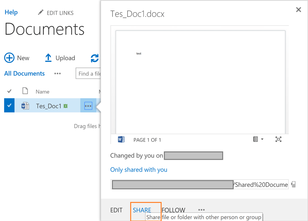The height and width of the screenshot is (221, 308).
Task: Open the ellipsis menu for Tes_Doc1
Action: click(88, 106)
